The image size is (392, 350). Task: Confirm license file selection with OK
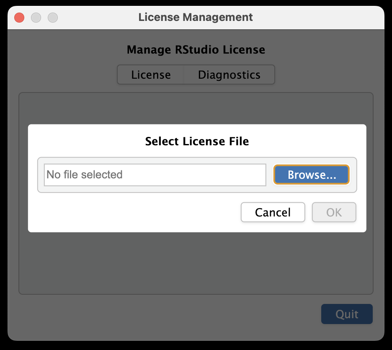tap(334, 212)
